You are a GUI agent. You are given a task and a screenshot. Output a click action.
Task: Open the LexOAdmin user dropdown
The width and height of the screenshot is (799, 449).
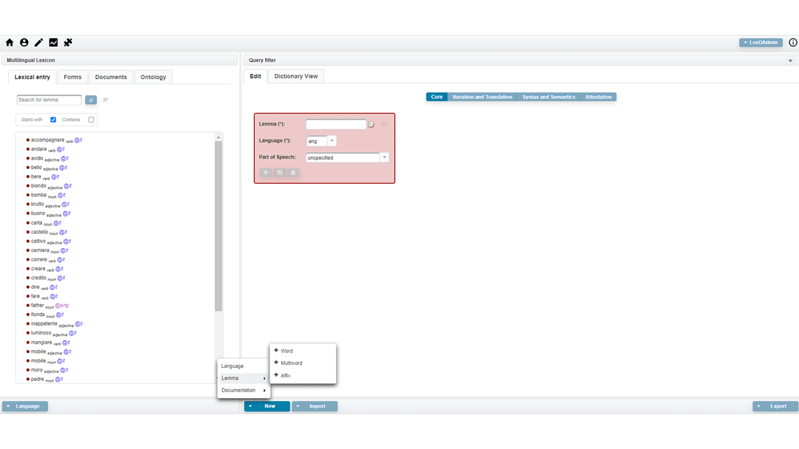point(760,42)
